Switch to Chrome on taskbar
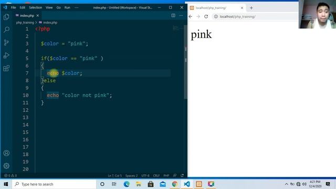The image size is (336, 189). point(175,184)
